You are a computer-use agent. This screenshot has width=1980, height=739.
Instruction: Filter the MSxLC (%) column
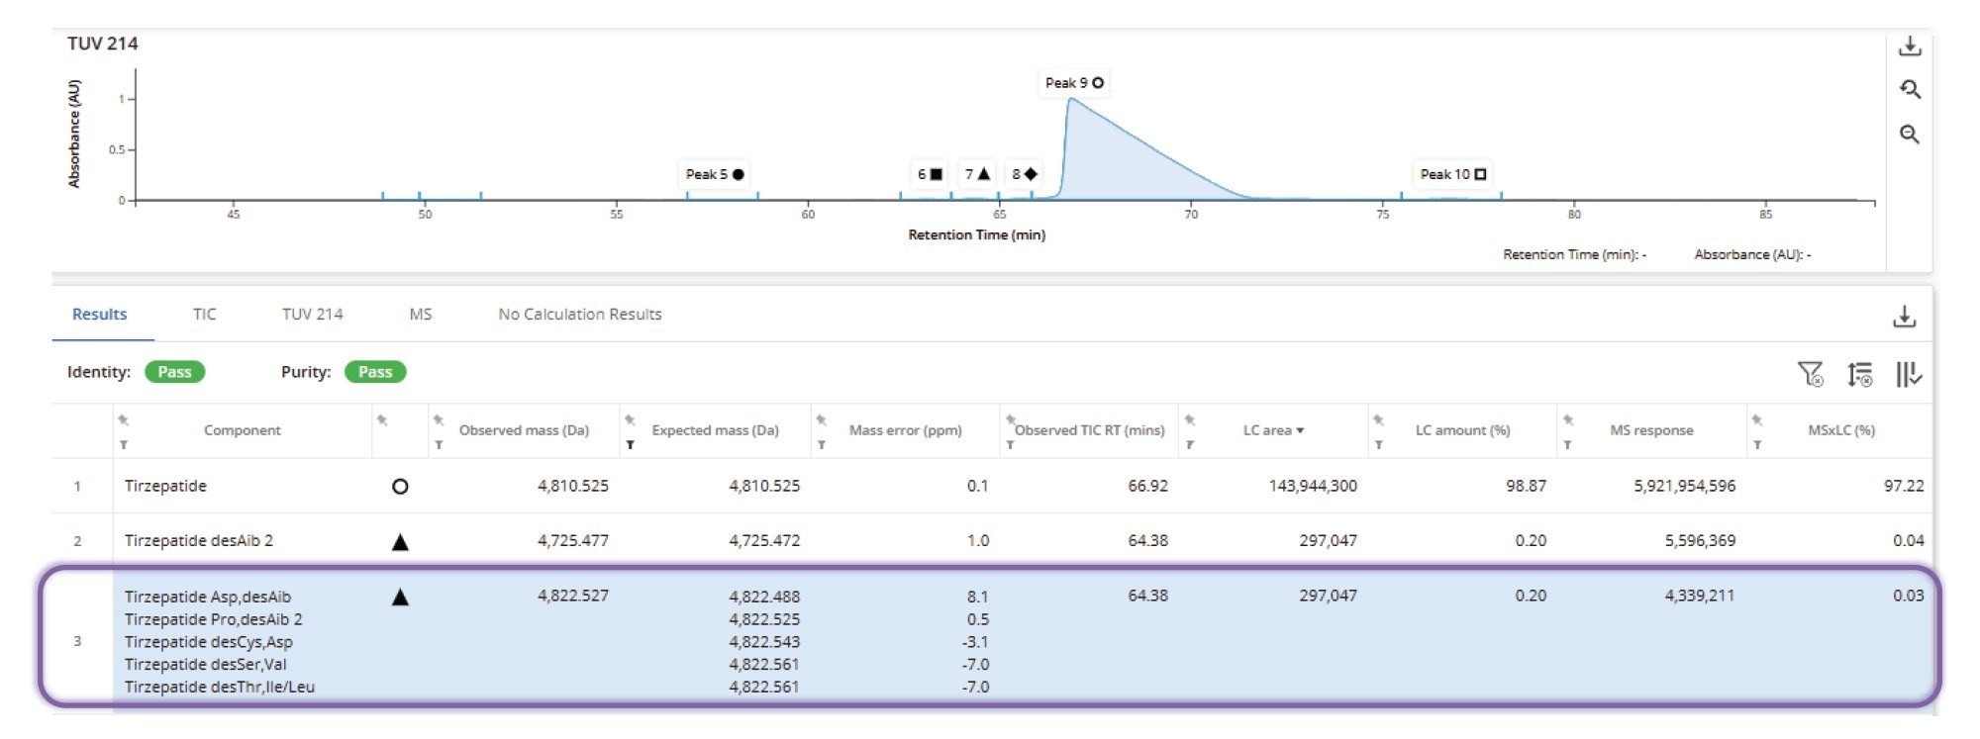1757,445
